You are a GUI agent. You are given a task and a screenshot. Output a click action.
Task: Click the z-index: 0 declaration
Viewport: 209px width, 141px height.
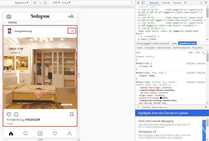tap(146, 66)
